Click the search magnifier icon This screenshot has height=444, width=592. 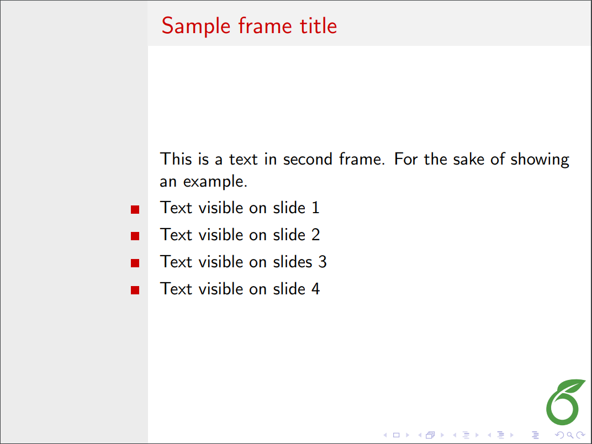pos(569,435)
